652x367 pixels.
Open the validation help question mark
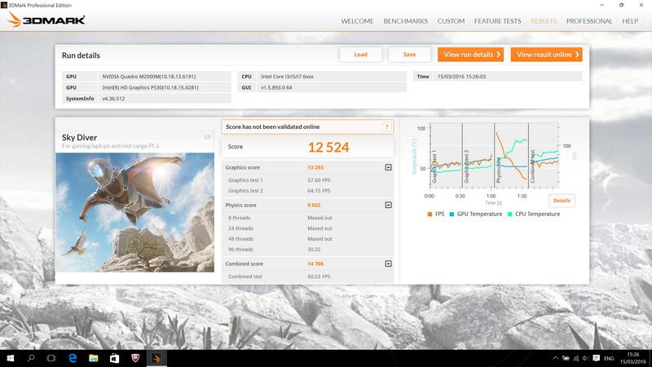(387, 126)
